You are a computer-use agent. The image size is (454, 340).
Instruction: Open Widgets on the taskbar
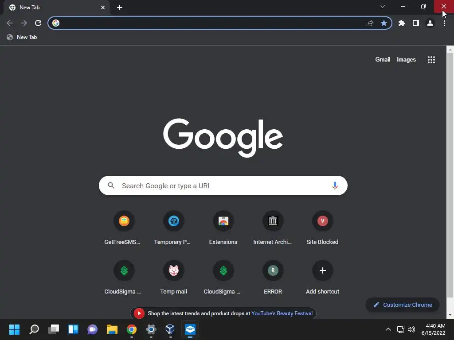point(73,329)
